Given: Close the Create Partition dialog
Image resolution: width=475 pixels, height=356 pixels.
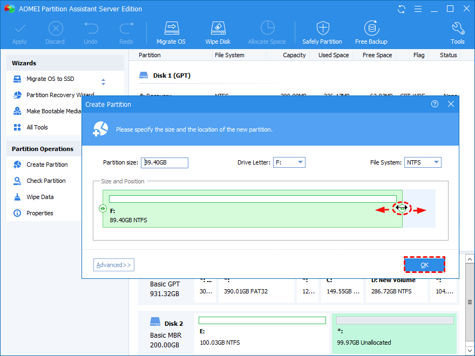Looking at the screenshot, I should 451,104.
